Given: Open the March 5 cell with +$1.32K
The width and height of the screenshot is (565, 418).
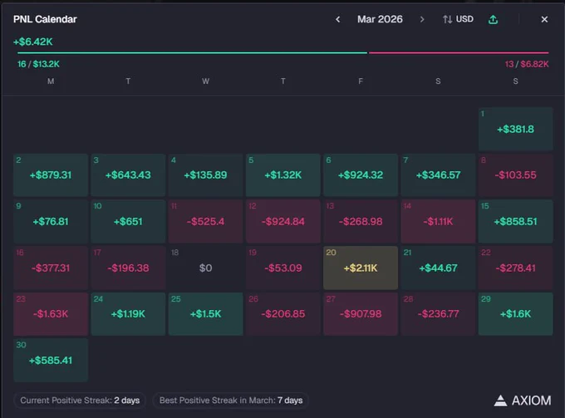Looking at the screenshot, I should 283,175.
